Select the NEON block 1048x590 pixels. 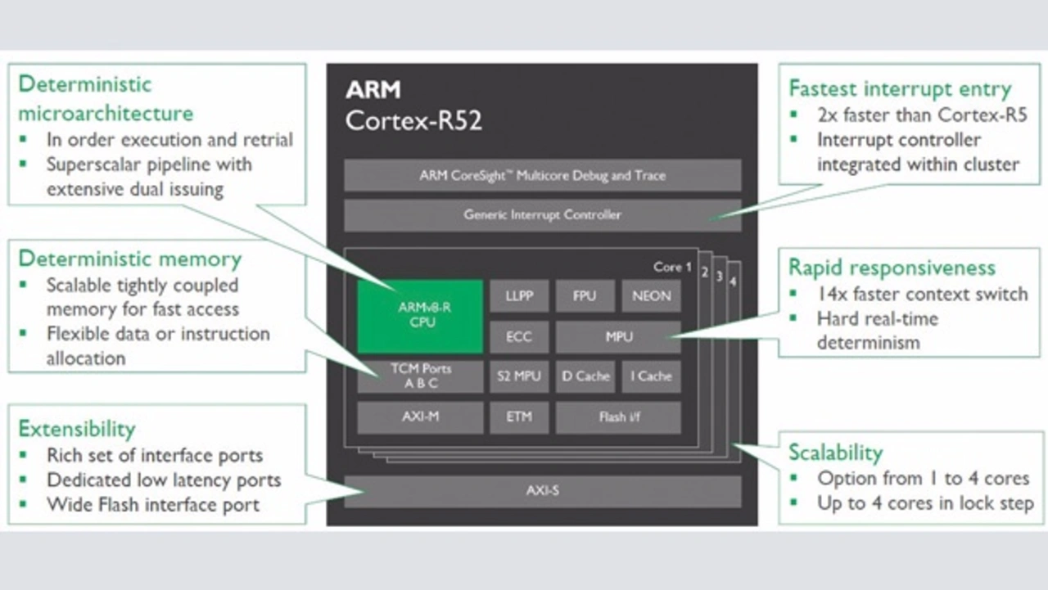[651, 296]
